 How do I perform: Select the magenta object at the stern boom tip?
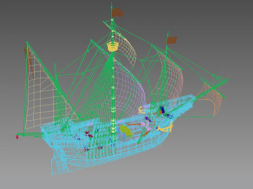coord(17,137)
